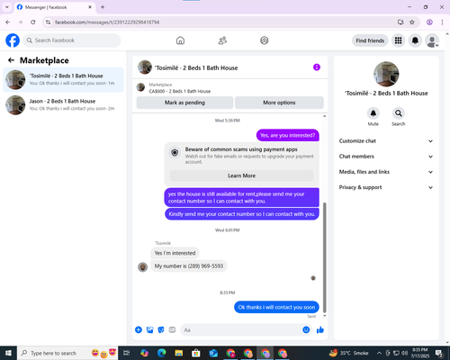
Task: Expand Chat members section
Action: pos(386,157)
